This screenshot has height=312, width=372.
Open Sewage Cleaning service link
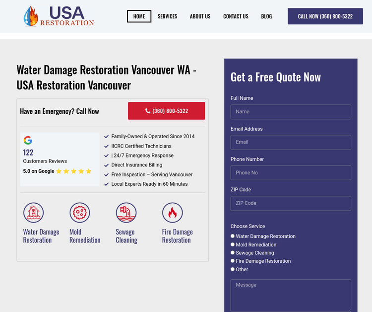point(126,236)
